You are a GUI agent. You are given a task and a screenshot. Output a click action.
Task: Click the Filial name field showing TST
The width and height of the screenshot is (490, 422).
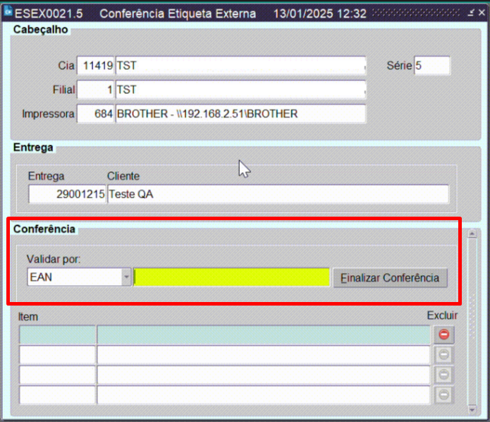pyautogui.click(x=240, y=90)
